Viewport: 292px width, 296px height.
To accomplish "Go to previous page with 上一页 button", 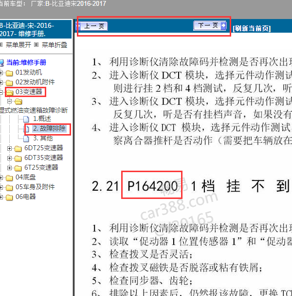I will click(x=91, y=26).
